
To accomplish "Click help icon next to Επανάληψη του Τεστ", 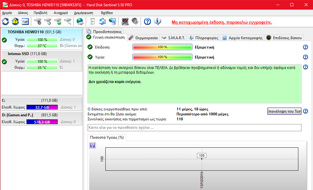I will (306, 111).
